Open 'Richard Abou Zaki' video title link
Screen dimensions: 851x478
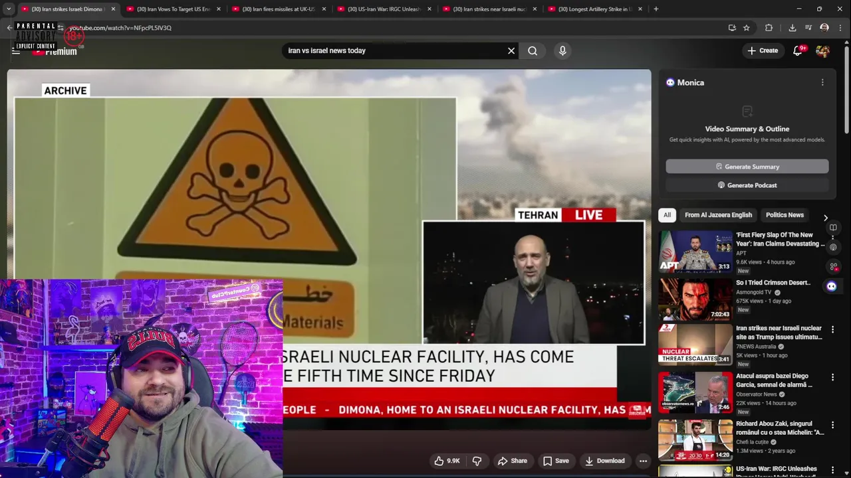pos(779,428)
